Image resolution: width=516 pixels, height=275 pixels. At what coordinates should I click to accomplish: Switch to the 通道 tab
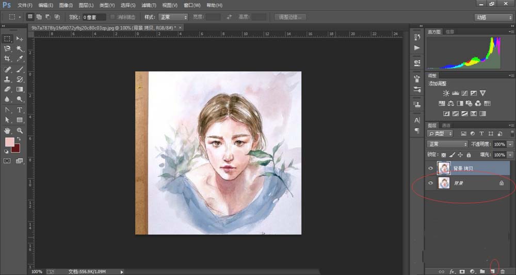coord(446,125)
